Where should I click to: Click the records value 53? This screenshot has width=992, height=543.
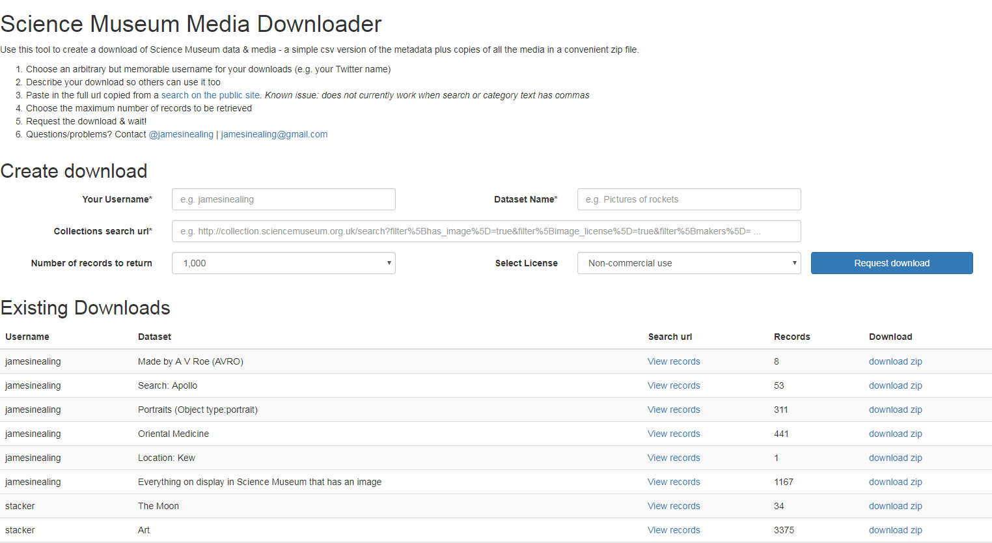[x=779, y=385]
